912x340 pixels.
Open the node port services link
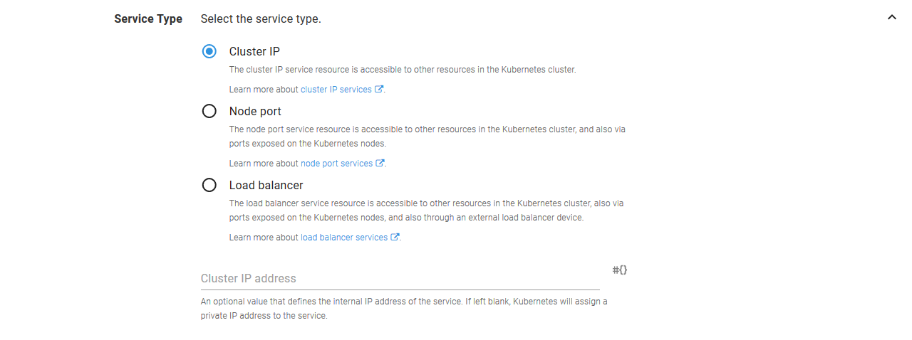[x=336, y=164]
